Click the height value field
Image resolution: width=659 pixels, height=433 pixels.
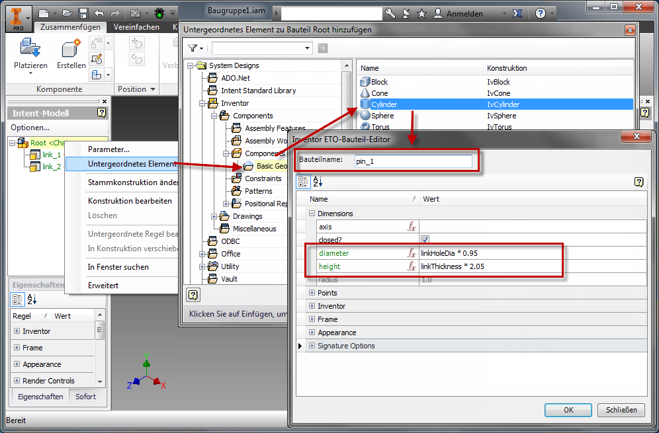coord(533,266)
